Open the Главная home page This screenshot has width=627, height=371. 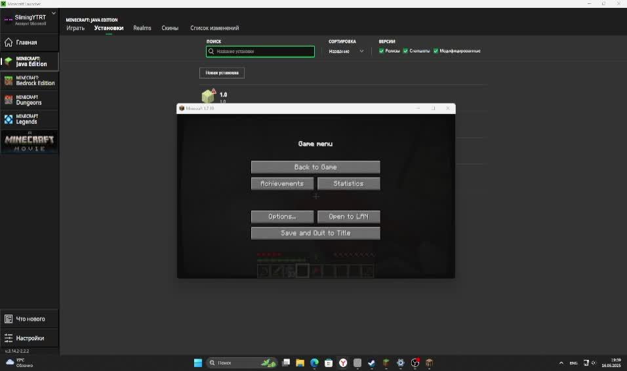click(x=30, y=43)
